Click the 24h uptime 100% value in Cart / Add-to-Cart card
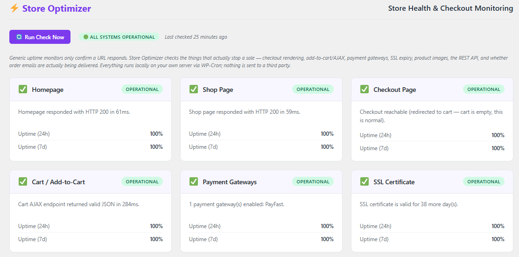 tap(156, 226)
